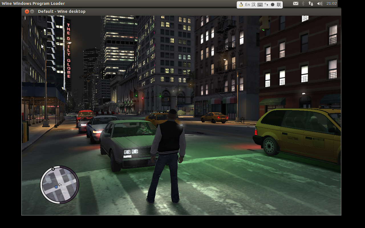Screen dimensions: 365x228
Task: Open the 21:02 clock menu
Action: tap(332, 3)
